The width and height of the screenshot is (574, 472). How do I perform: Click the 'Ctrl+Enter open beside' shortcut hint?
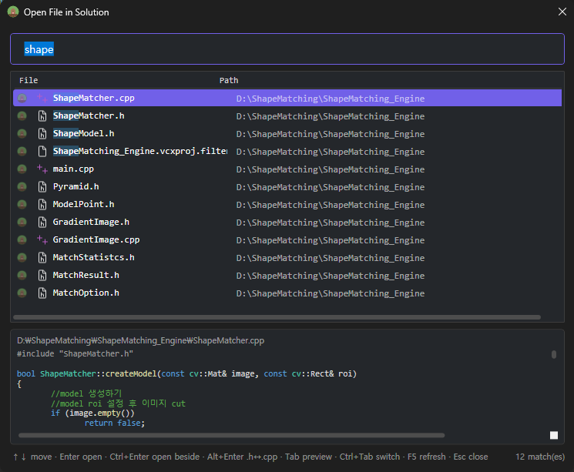[x=155, y=457]
